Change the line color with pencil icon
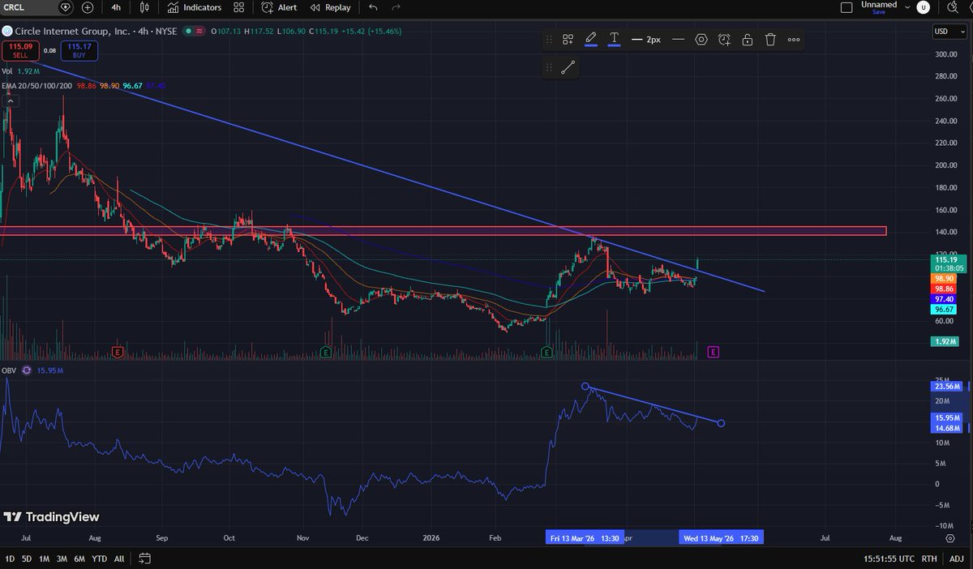 590,38
